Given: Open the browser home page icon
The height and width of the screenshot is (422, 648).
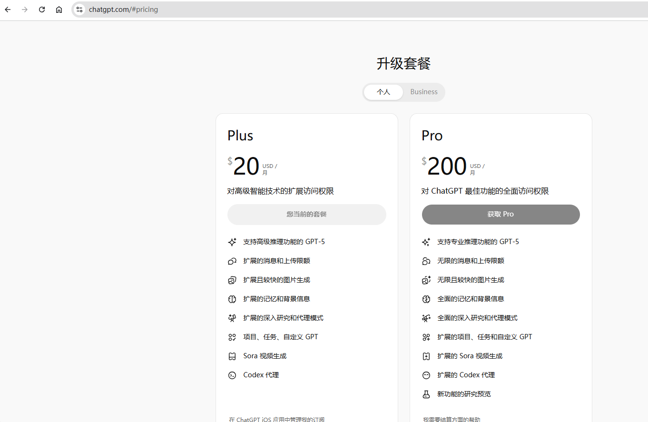Looking at the screenshot, I should click(x=59, y=10).
